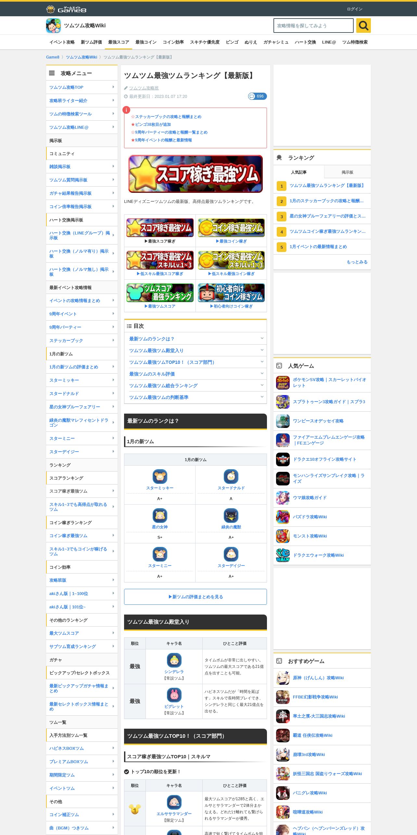Viewport: 417px width, 835px height.
Task: Select the 人気記事 ranking tab
Action: pos(298,172)
